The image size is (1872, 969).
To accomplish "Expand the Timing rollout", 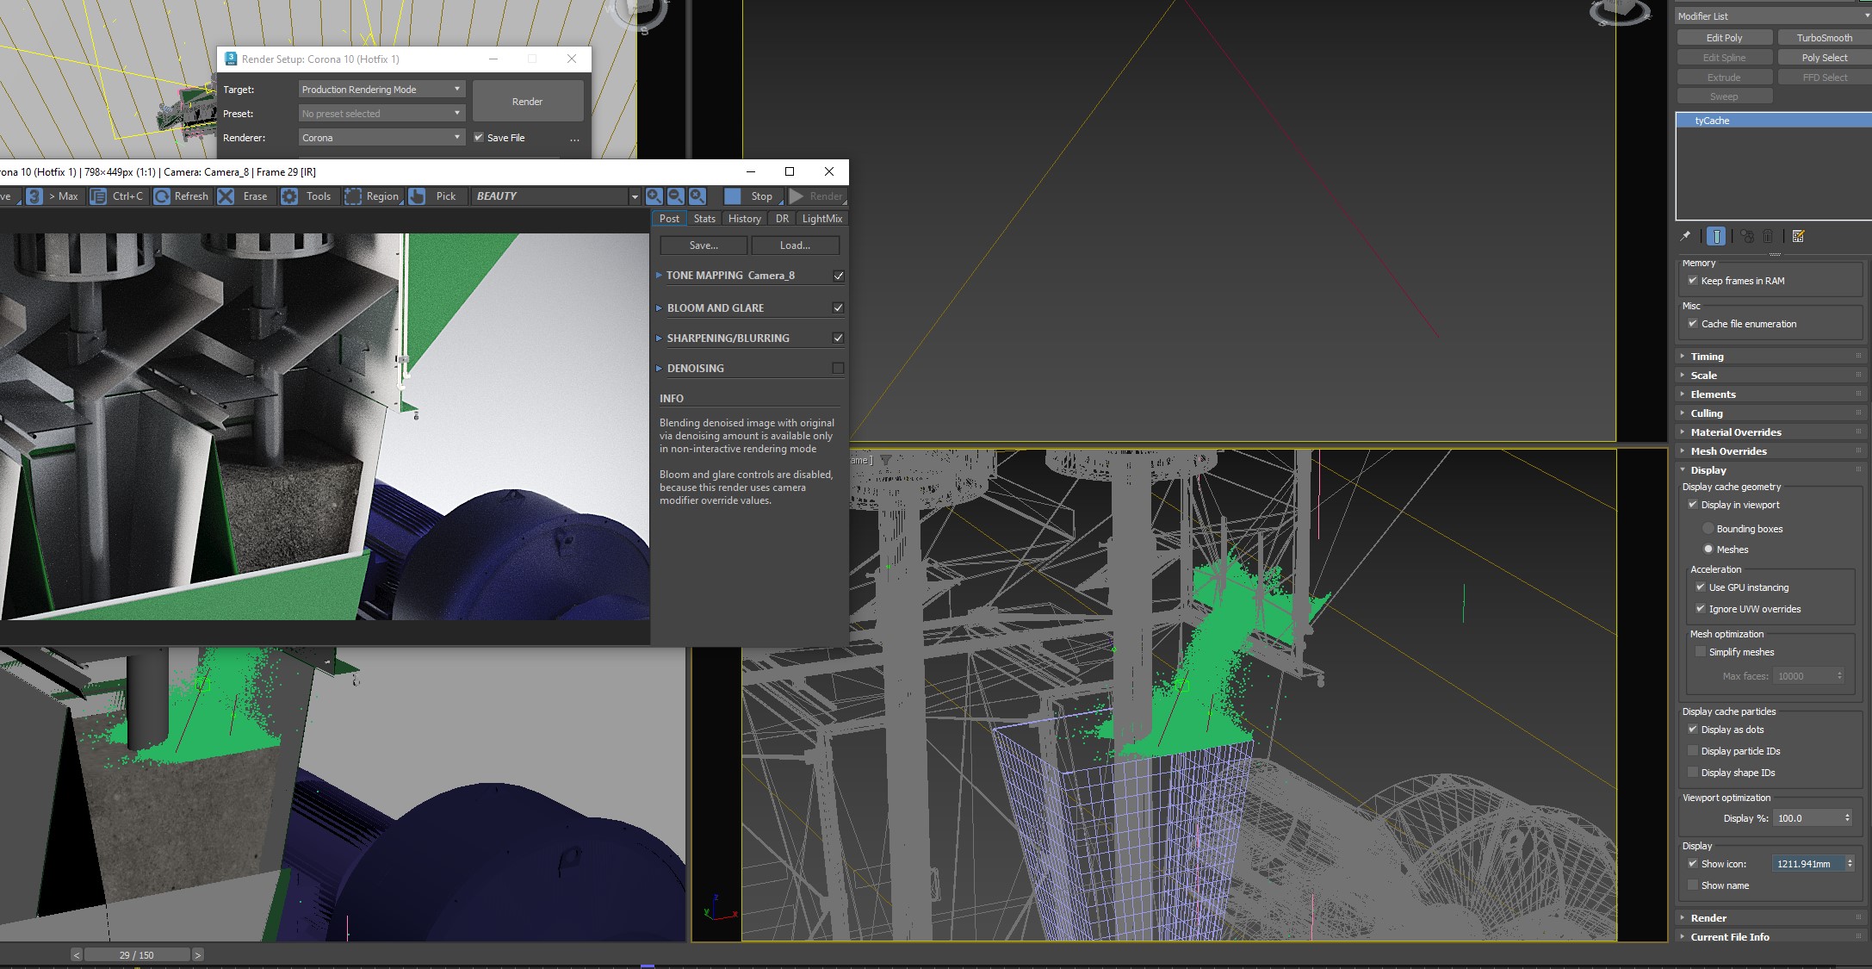I will 1770,357.
